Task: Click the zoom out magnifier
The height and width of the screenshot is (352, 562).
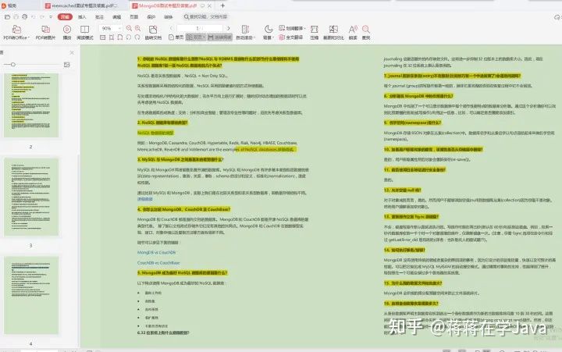Action: click(129, 28)
